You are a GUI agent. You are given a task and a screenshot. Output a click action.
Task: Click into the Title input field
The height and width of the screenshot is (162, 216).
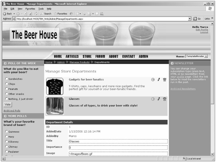pyautogui.click(x=118, y=141)
